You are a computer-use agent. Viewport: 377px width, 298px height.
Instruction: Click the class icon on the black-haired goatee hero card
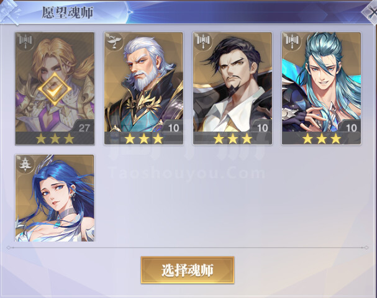pyautogui.click(x=204, y=42)
